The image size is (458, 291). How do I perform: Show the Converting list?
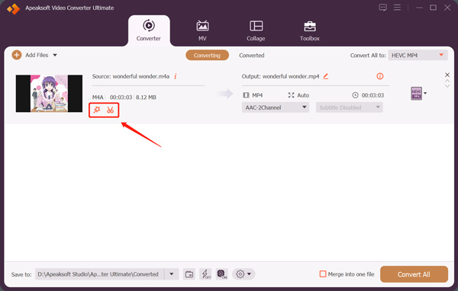tap(207, 56)
